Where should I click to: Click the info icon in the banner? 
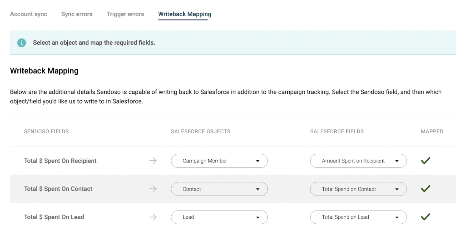tap(21, 43)
